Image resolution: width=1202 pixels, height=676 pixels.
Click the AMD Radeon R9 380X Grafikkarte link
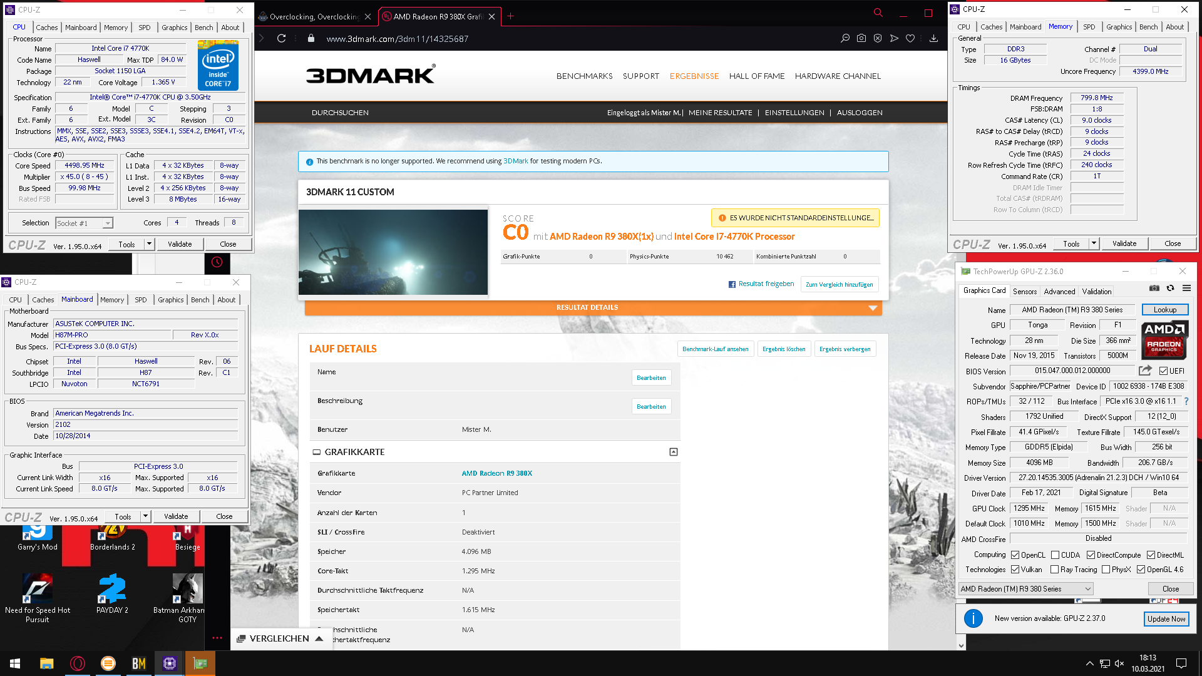497,473
